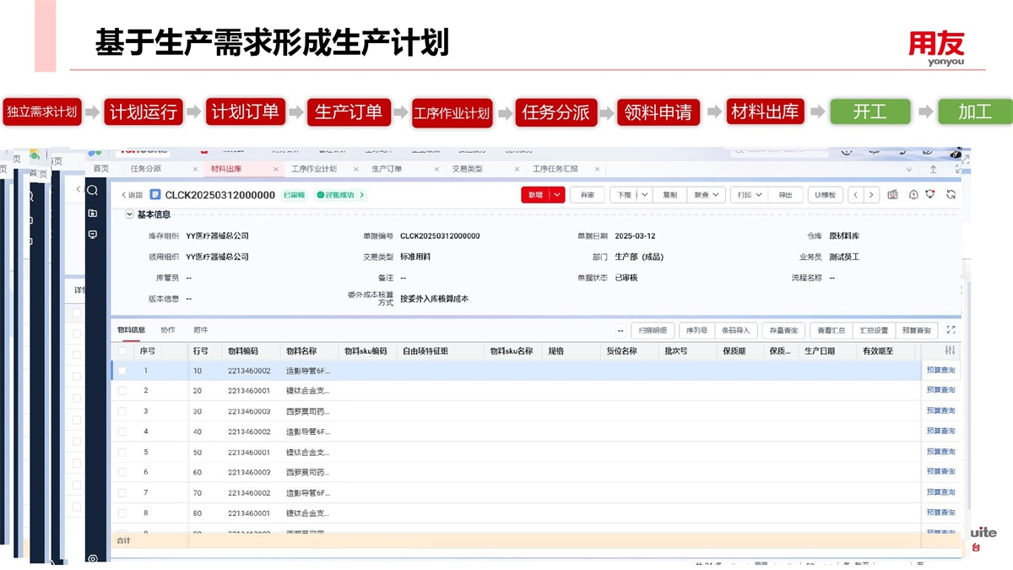The height and width of the screenshot is (570, 1013).
Task: Switch to the 生产订单 tab
Action: pyautogui.click(x=387, y=169)
